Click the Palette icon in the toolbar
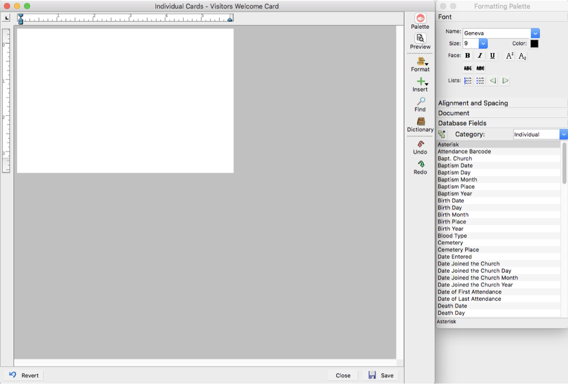The height and width of the screenshot is (384, 568). click(x=420, y=19)
